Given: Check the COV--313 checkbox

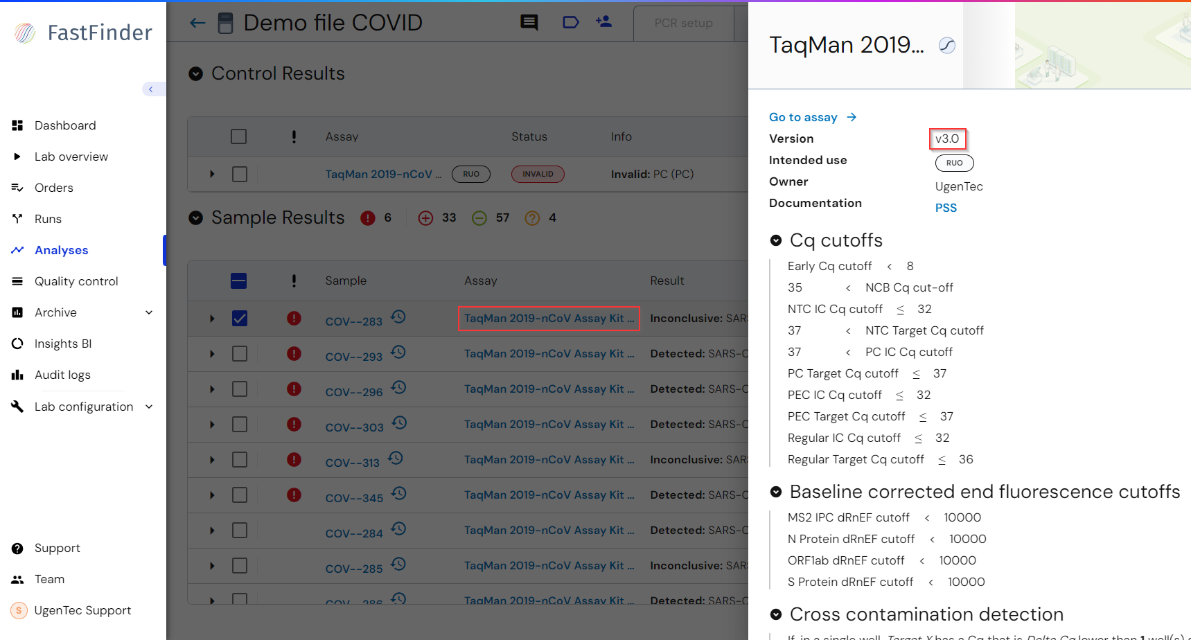Looking at the screenshot, I should click(240, 459).
